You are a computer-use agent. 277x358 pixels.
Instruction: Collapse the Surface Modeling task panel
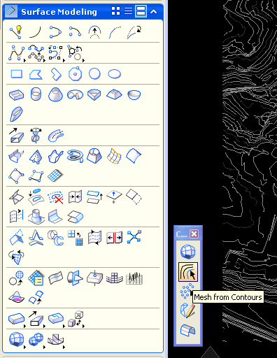(x=154, y=11)
